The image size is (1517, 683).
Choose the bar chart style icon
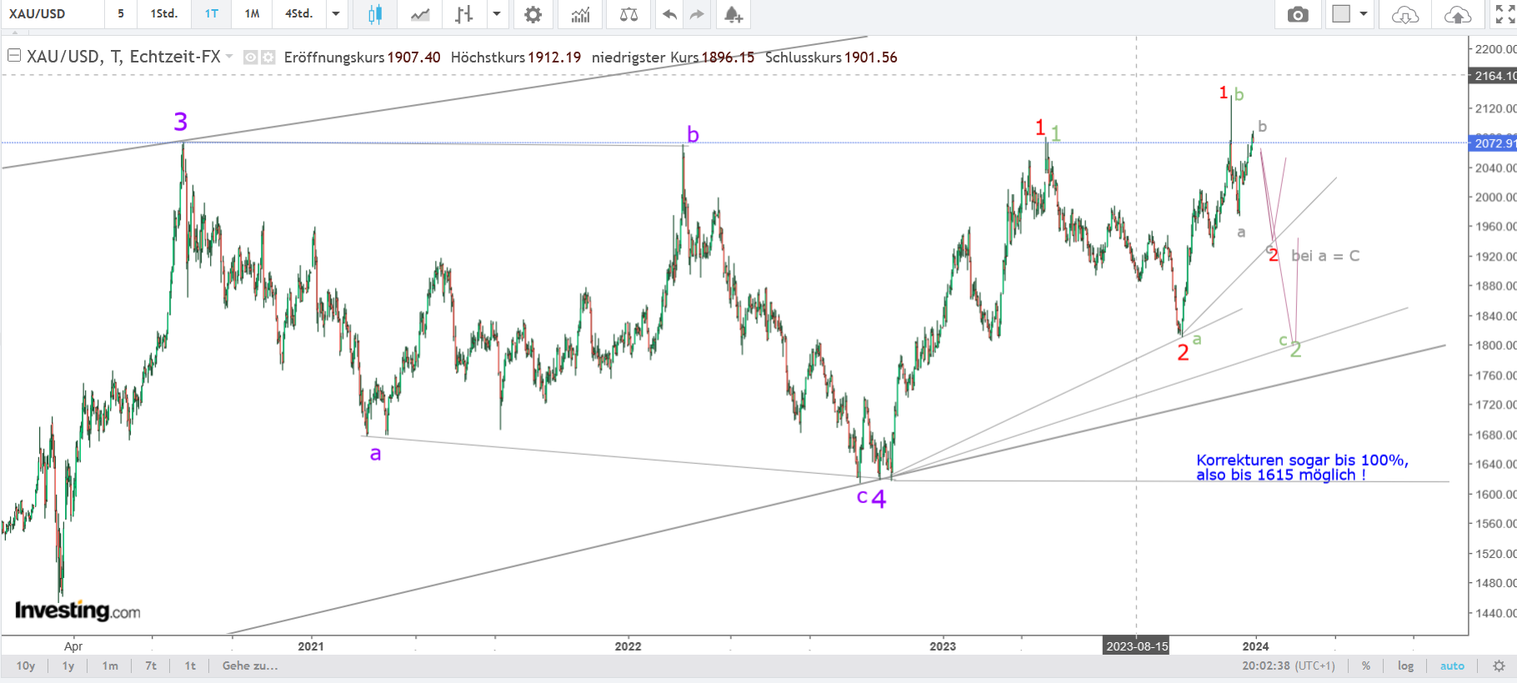tap(464, 14)
